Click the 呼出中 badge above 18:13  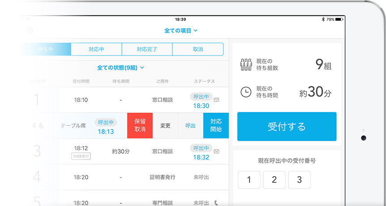106,122
